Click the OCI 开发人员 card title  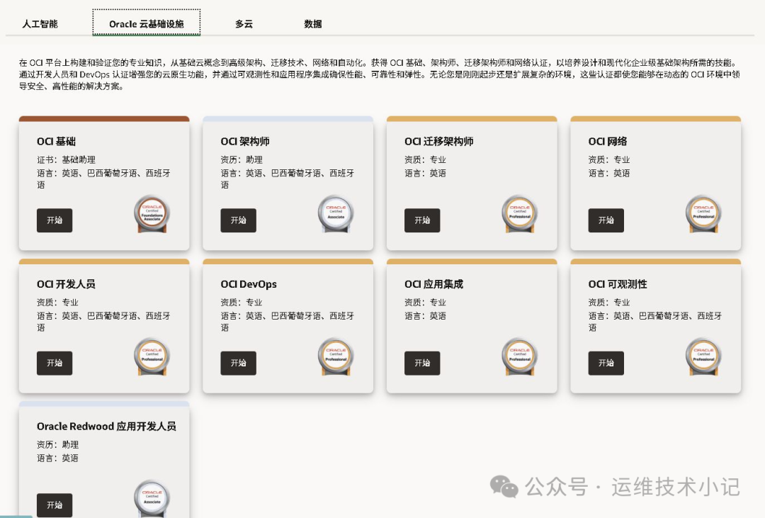click(66, 284)
